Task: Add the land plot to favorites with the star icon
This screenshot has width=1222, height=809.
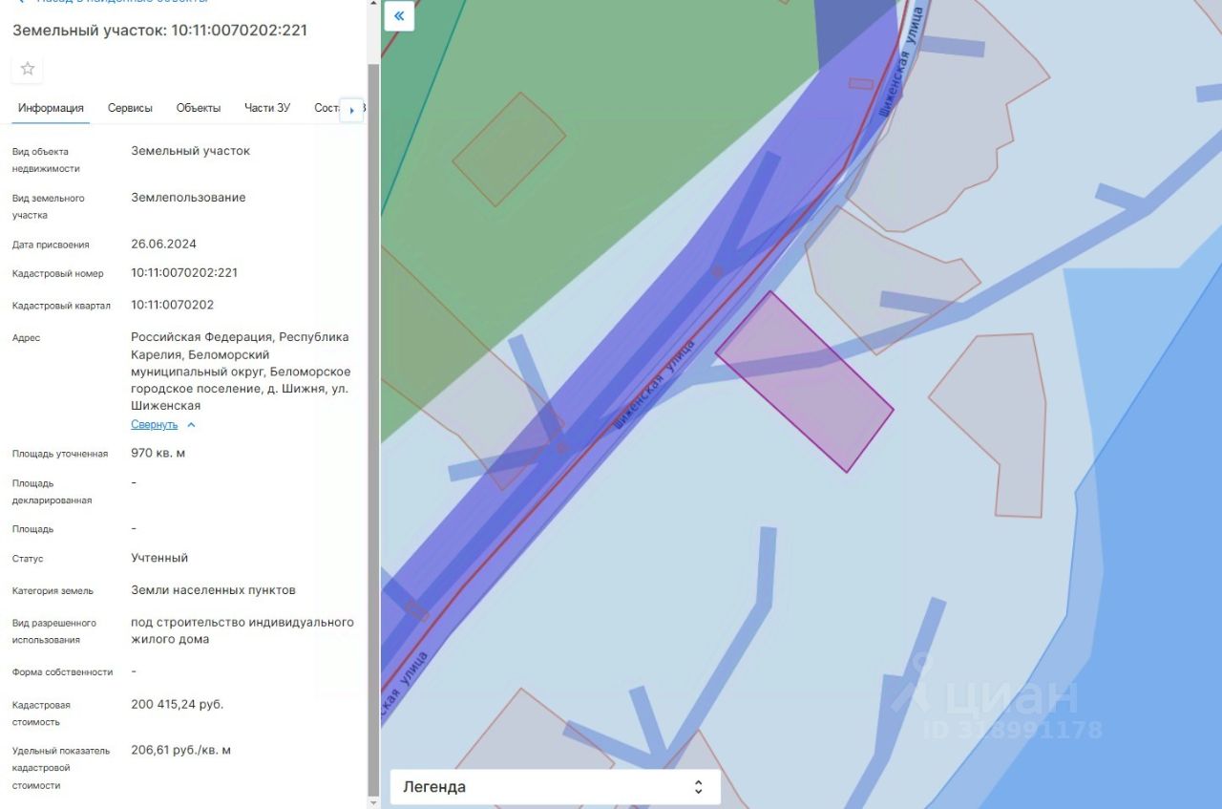Action: coord(28,69)
